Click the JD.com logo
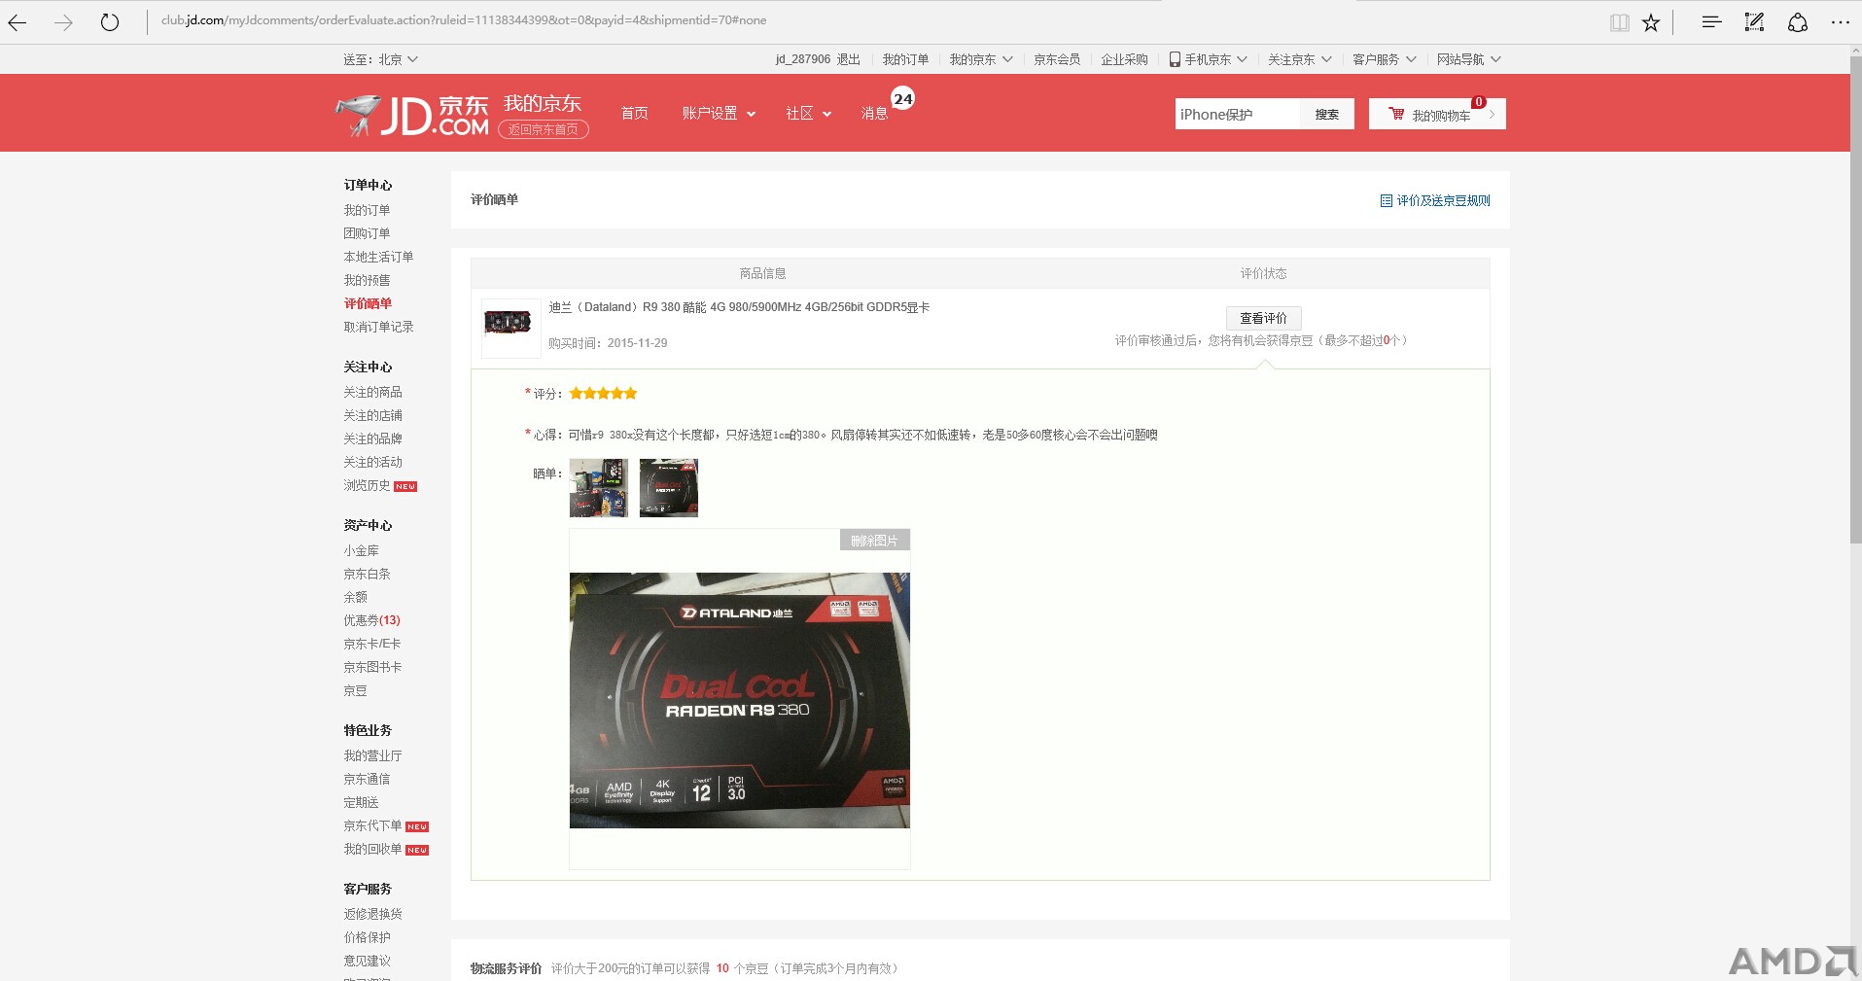 [x=412, y=116]
